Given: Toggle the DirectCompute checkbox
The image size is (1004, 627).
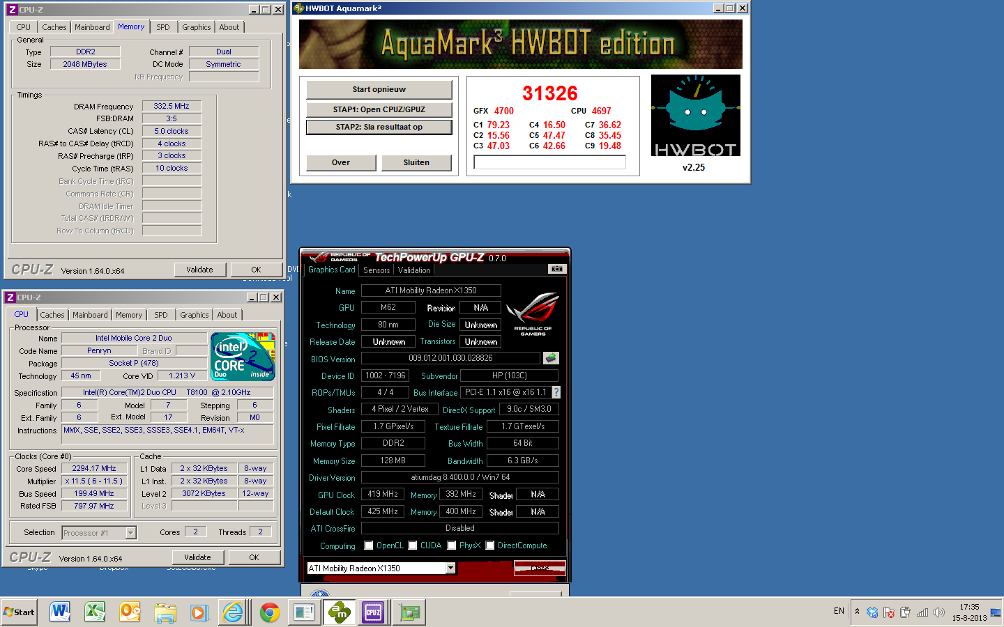Looking at the screenshot, I should pyautogui.click(x=490, y=545).
